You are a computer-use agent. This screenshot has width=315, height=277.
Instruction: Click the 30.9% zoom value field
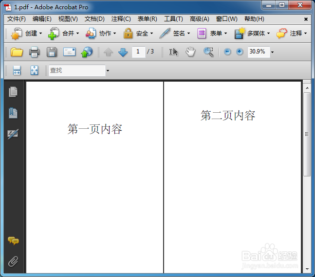click(259, 52)
